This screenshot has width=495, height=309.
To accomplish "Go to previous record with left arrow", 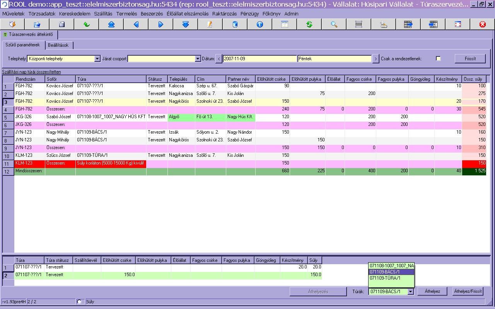I will click(136, 24).
